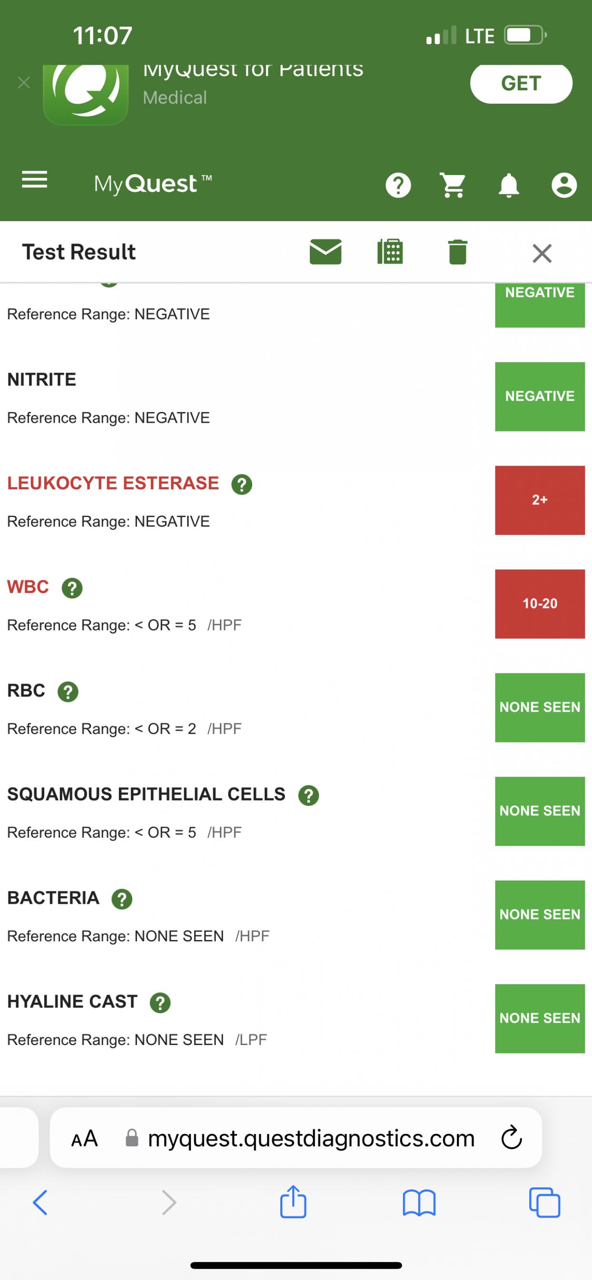592x1280 pixels.
Task: Reload the page in Safari
Action: click(512, 1138)
